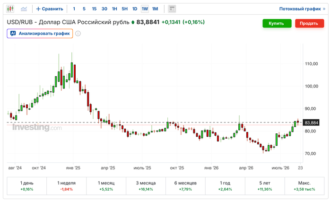
Task: Select the 5H interval
Action: [x=124, y=9]
